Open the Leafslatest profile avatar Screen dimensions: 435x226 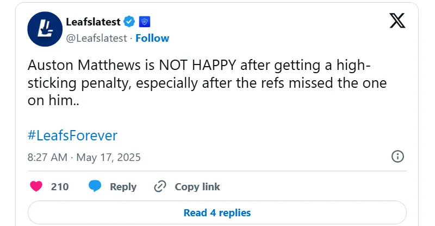tap(45, 29)
